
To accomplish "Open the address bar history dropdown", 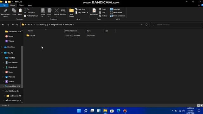I will pos(141,25).
